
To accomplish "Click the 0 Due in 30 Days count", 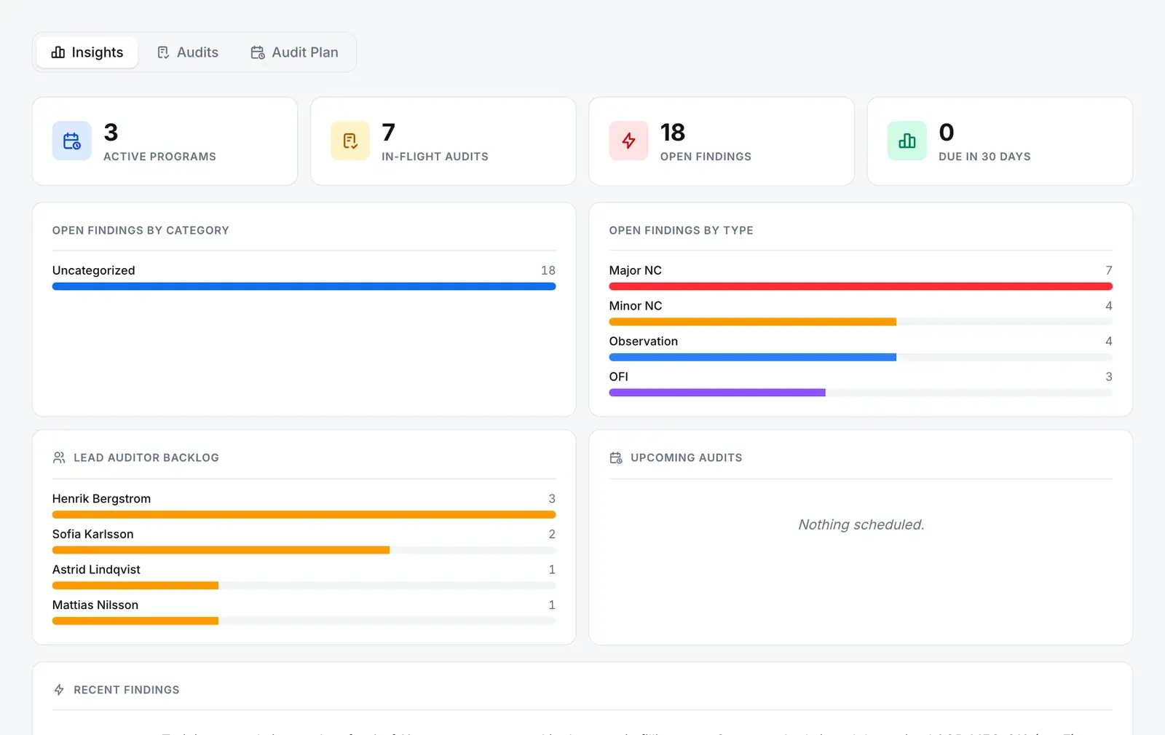I will coord(946,133).
